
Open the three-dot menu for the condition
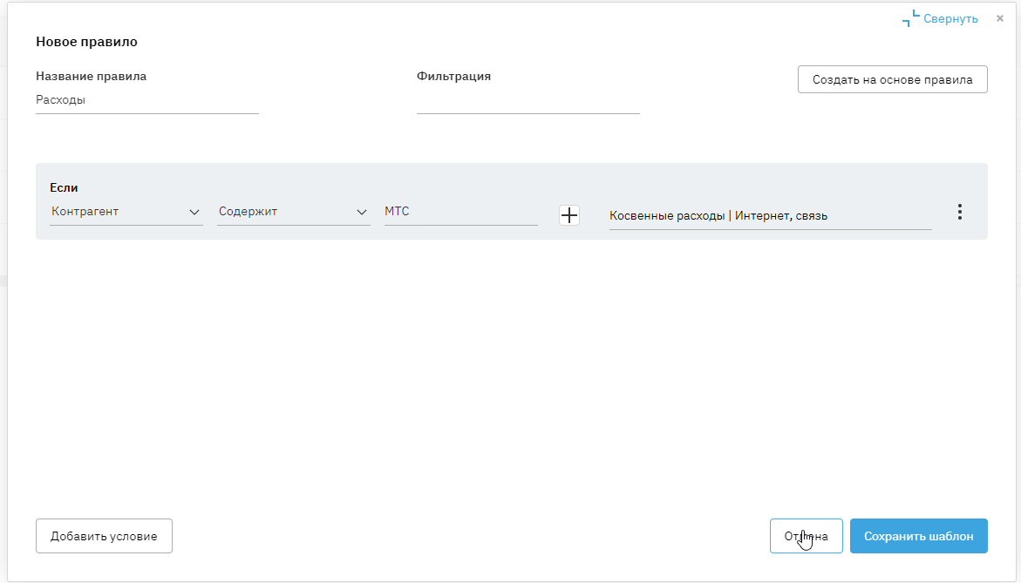click(959, 212)
